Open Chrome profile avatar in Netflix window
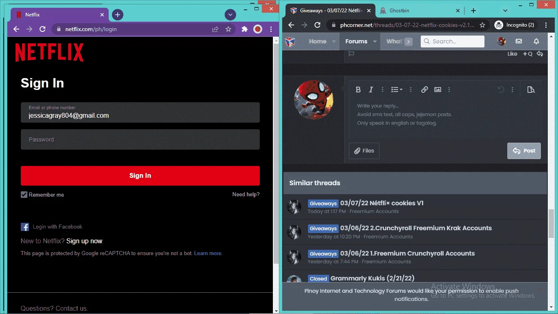558x314 pixels. [258, 29]
